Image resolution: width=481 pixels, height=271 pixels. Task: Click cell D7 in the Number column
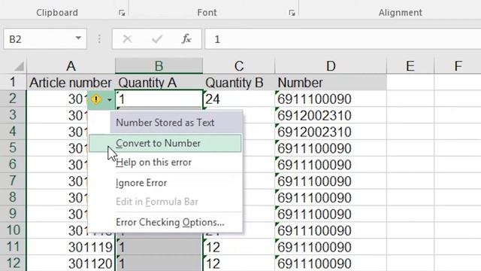pos(331,181)
